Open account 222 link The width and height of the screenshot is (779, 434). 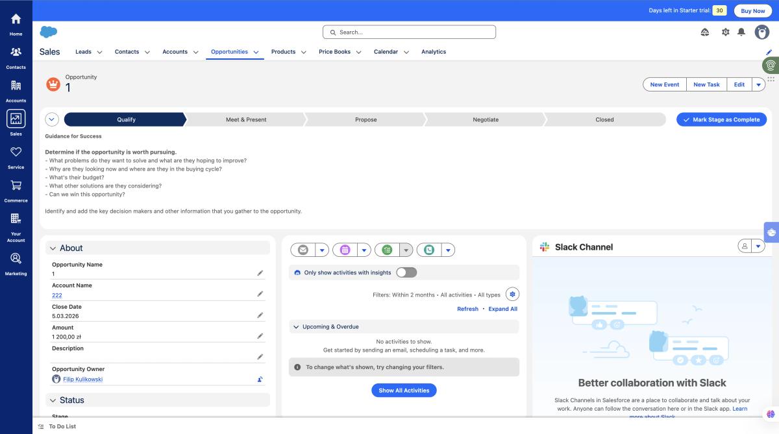[57, 295]
